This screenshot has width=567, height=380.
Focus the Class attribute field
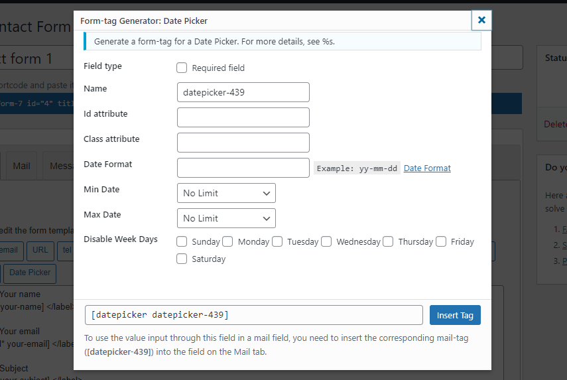pos(243,143)
